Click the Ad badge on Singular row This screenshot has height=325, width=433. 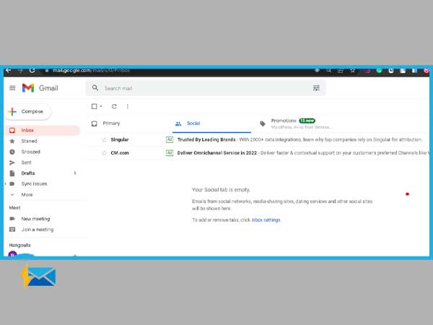point(170,139)
